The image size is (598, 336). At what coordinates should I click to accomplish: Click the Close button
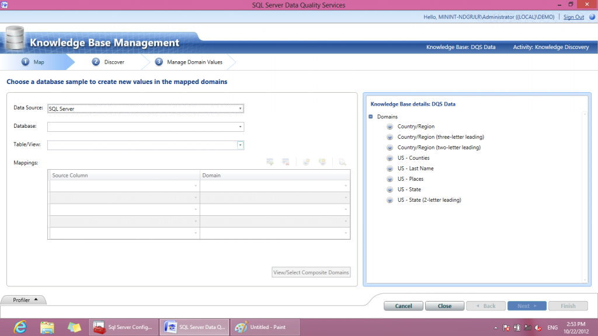(x=444, y=306)
